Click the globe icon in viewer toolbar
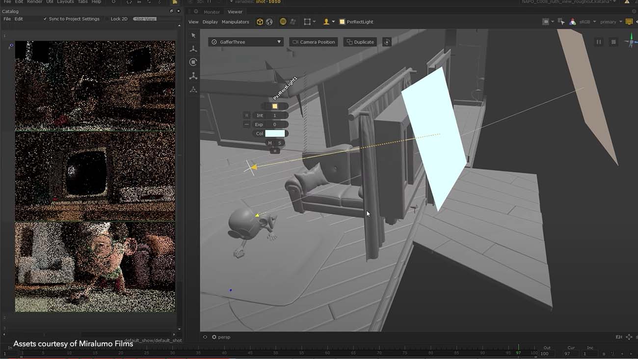Viewport: 638px width, 359px height. click(269, 22)
